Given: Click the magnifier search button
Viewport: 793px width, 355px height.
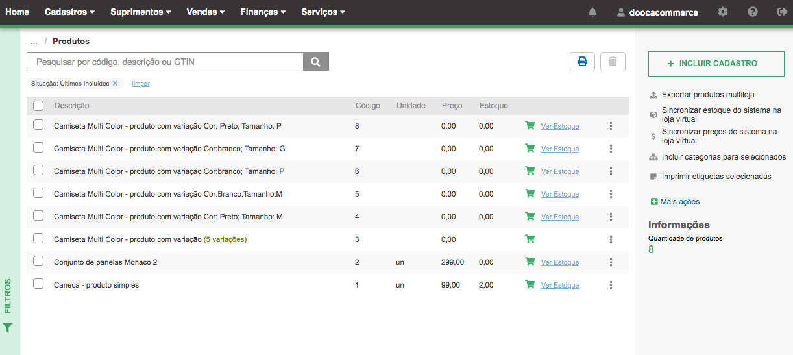Looking at the screenshot, I should click(x=316, y=62).
